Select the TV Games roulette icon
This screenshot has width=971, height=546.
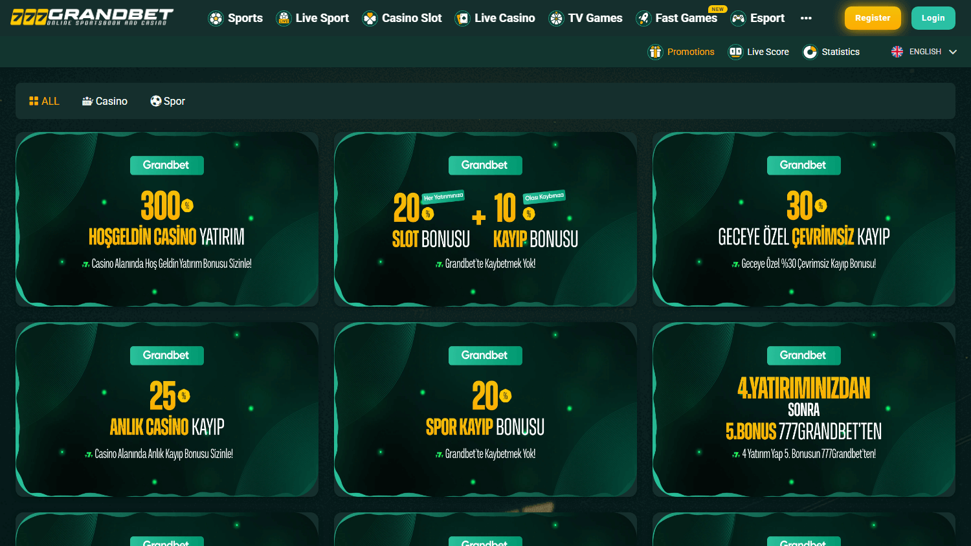(555, 18)
